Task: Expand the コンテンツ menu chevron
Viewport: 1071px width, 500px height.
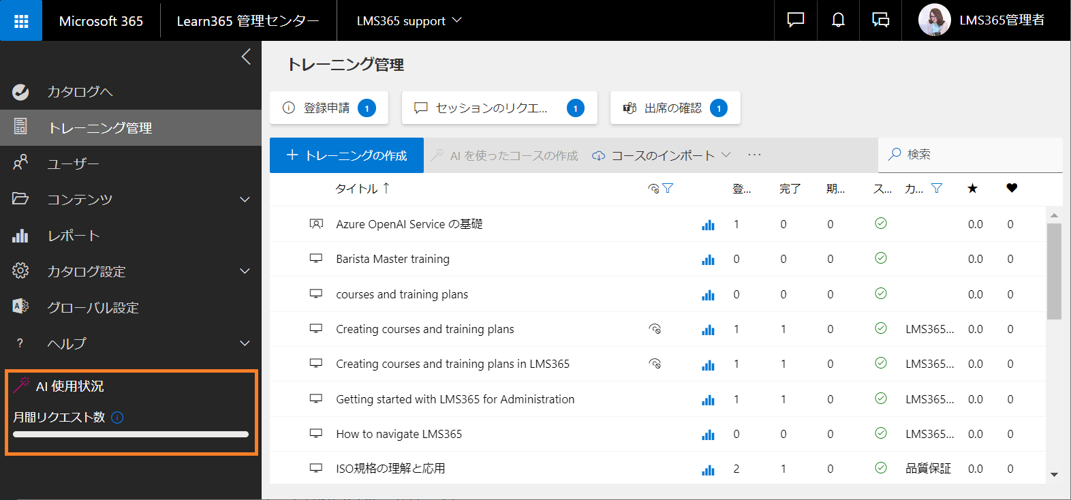Action: pos(245,200)
